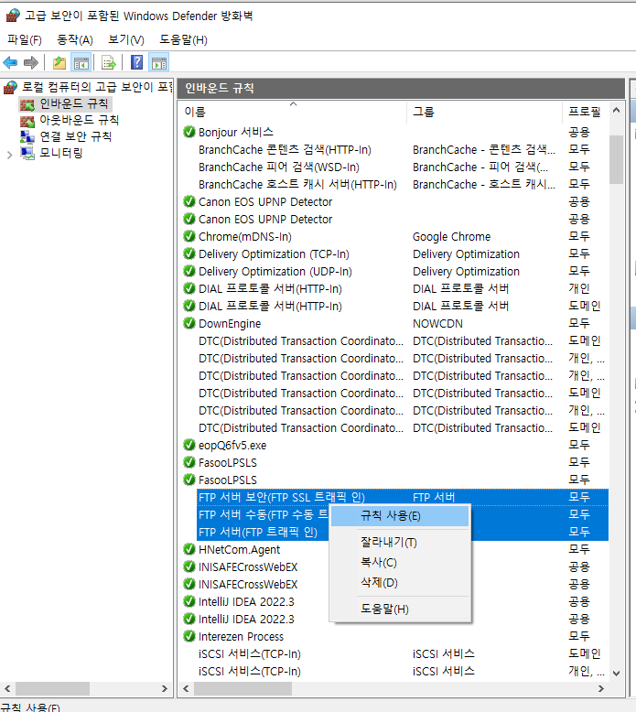Screen dimensions: 636x712
Task: Open the Help question-mark toolbar icon
Action: (x=136, y=62)
